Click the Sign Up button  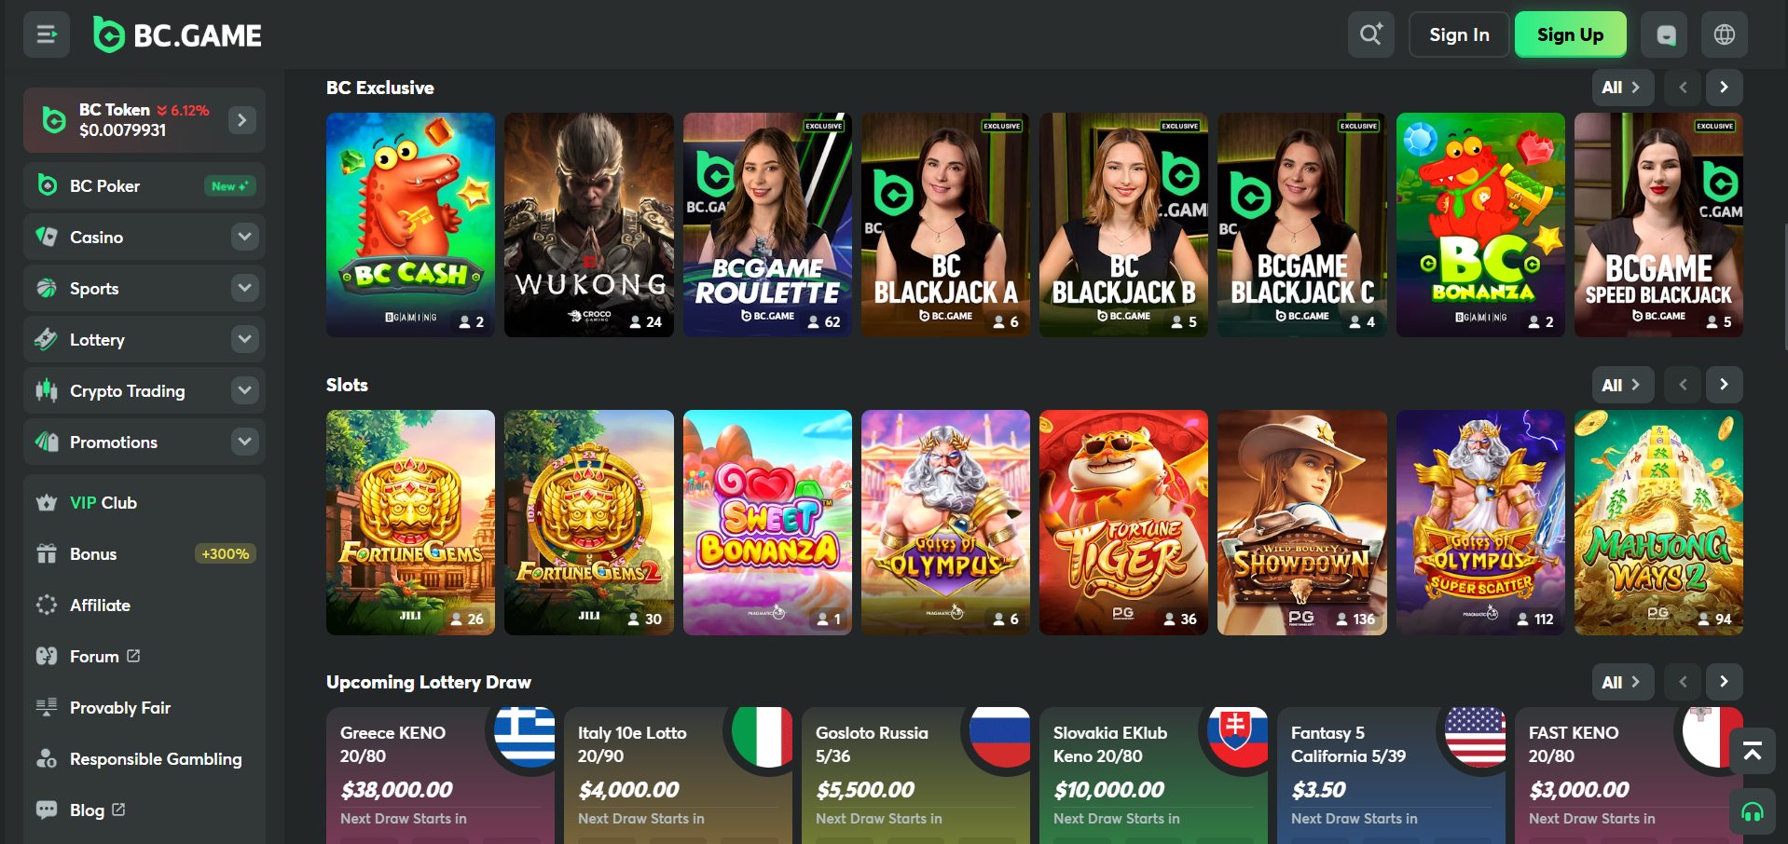point(1571,34)
